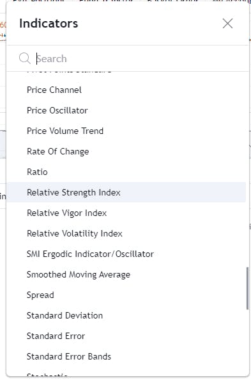Select Price Channel indicator

tap(126, 90)
